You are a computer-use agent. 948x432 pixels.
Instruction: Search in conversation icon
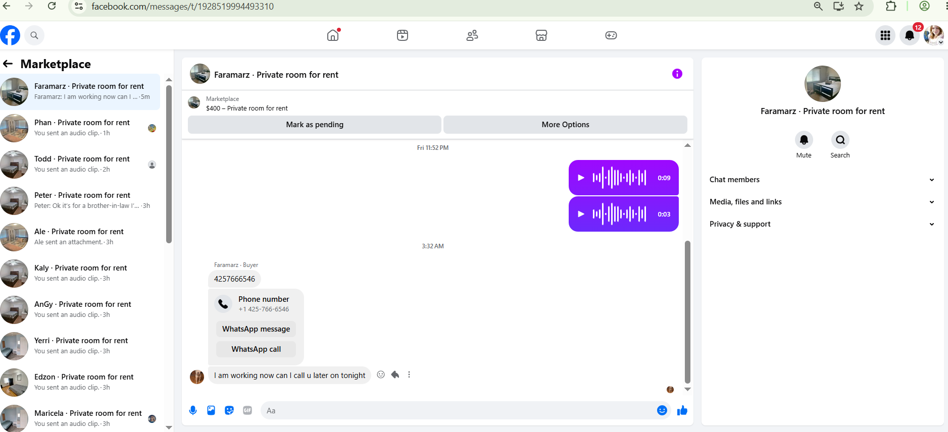[x=840, y=140]
